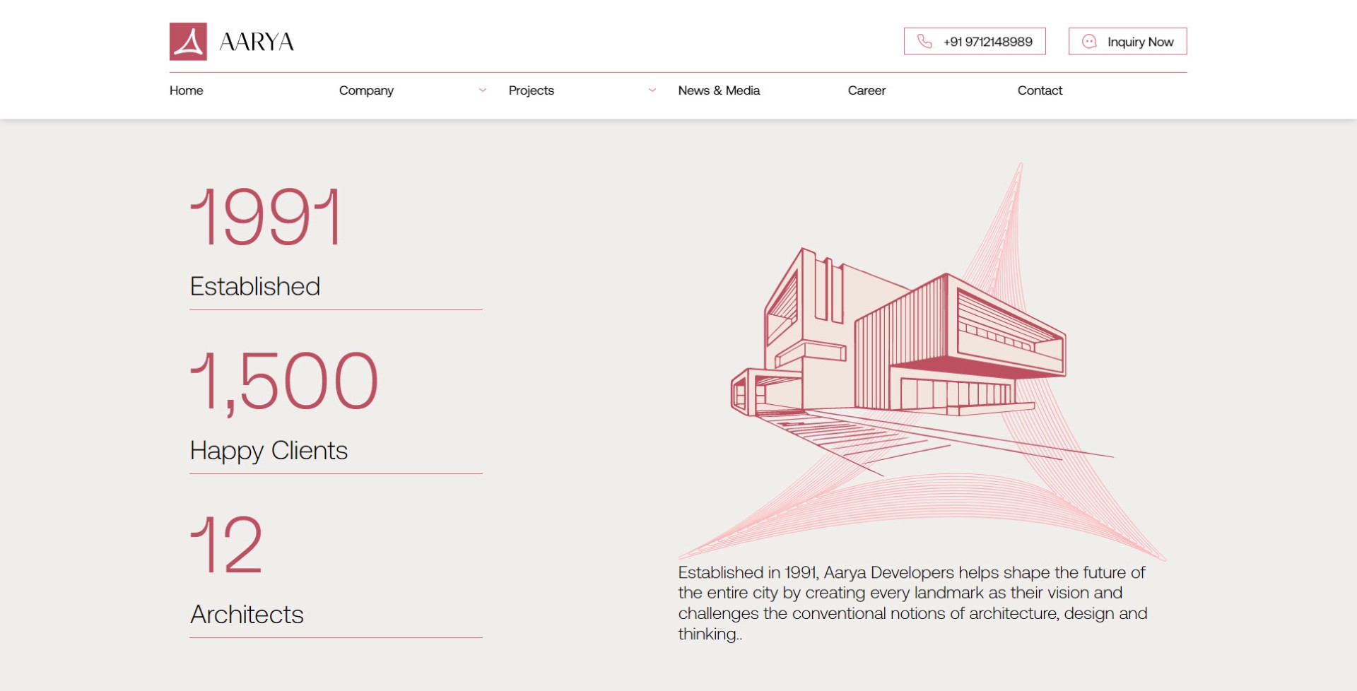Click the chat bubble inquiry icon
The height and width of the screenshot is (691, 1357).
tap(1089, 42)
